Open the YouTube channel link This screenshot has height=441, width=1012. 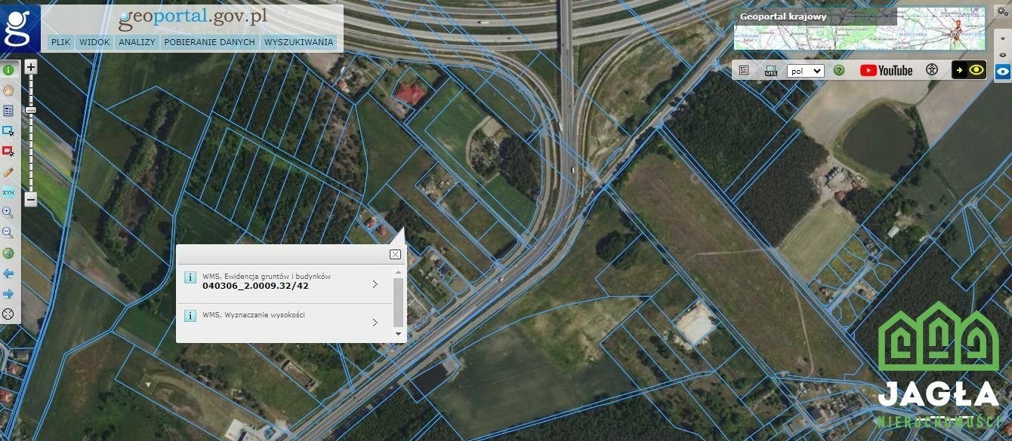[887, 70]
